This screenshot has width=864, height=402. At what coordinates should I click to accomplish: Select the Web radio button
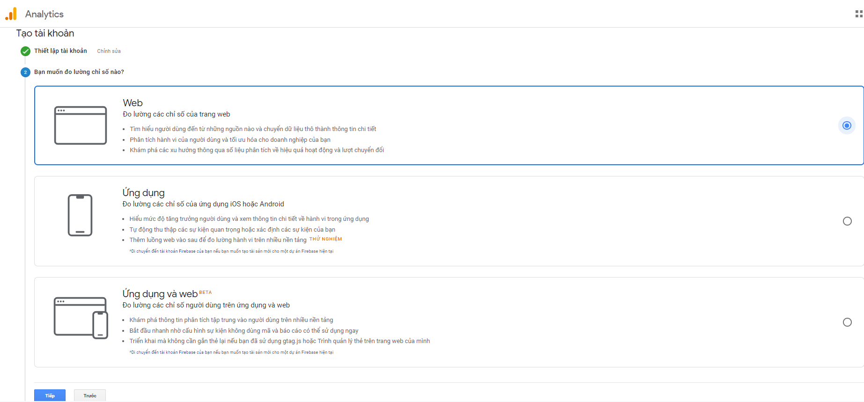tap(847, 125)
